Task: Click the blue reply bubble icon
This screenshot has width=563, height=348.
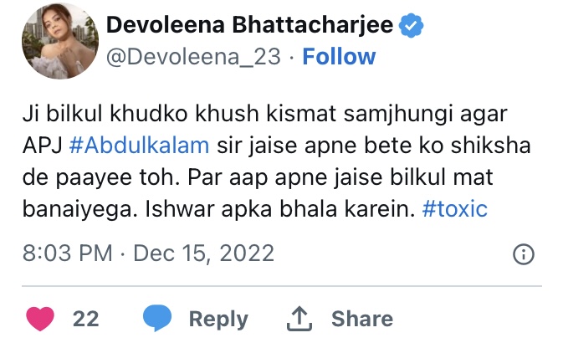Action: click(x=157, y=319)
